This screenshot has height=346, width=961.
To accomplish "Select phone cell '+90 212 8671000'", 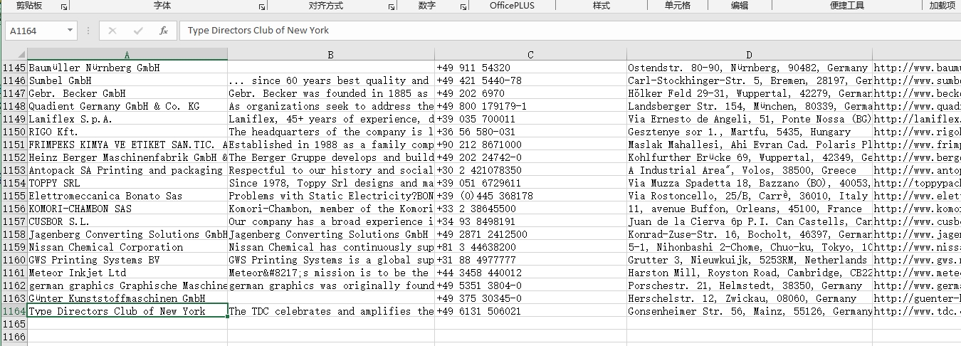I will point(531,145).
